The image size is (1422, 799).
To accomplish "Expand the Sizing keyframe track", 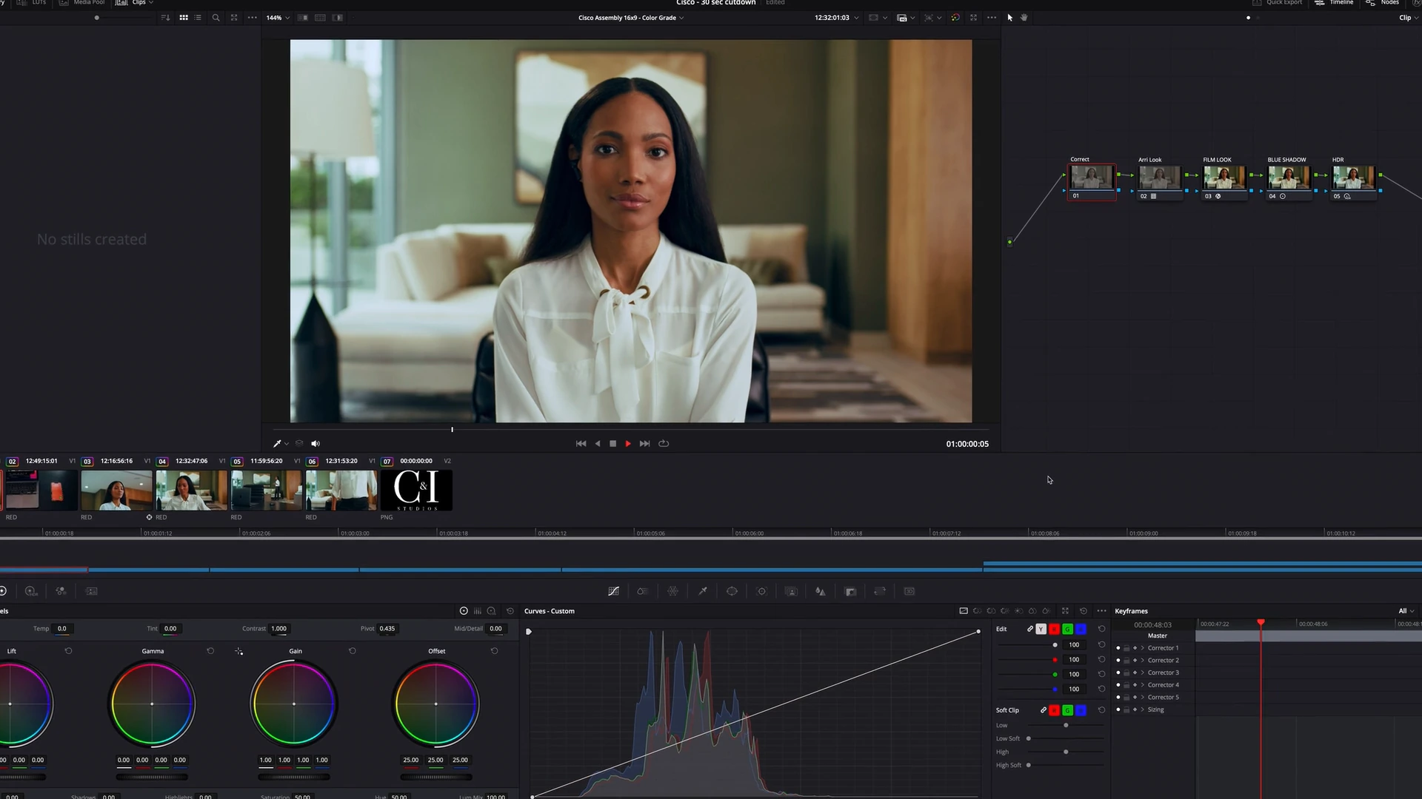I will tap(1143, 710).
